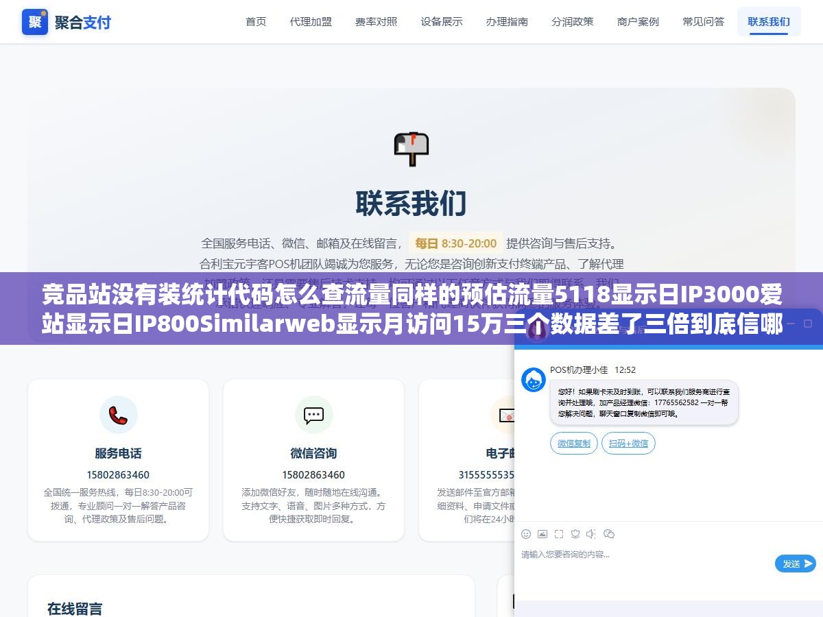Click the agent name POS机办理小佳

(579, 370)
